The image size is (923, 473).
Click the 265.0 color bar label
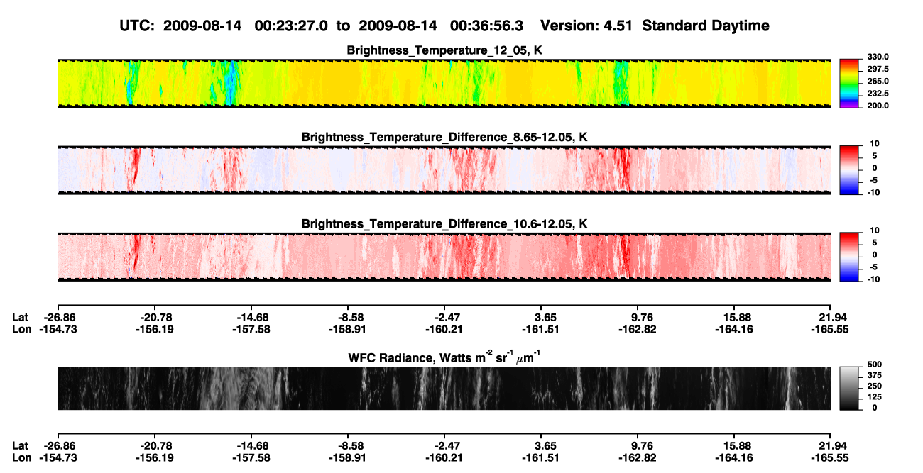point(880,81)
